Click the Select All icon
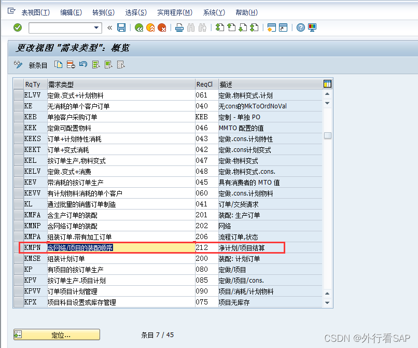The width and height of the screenshot is (418, 348). pos(96,64)
